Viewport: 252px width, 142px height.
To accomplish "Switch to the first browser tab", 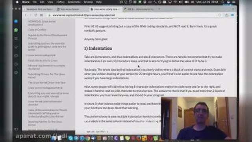I will click(x=39, y=9).
